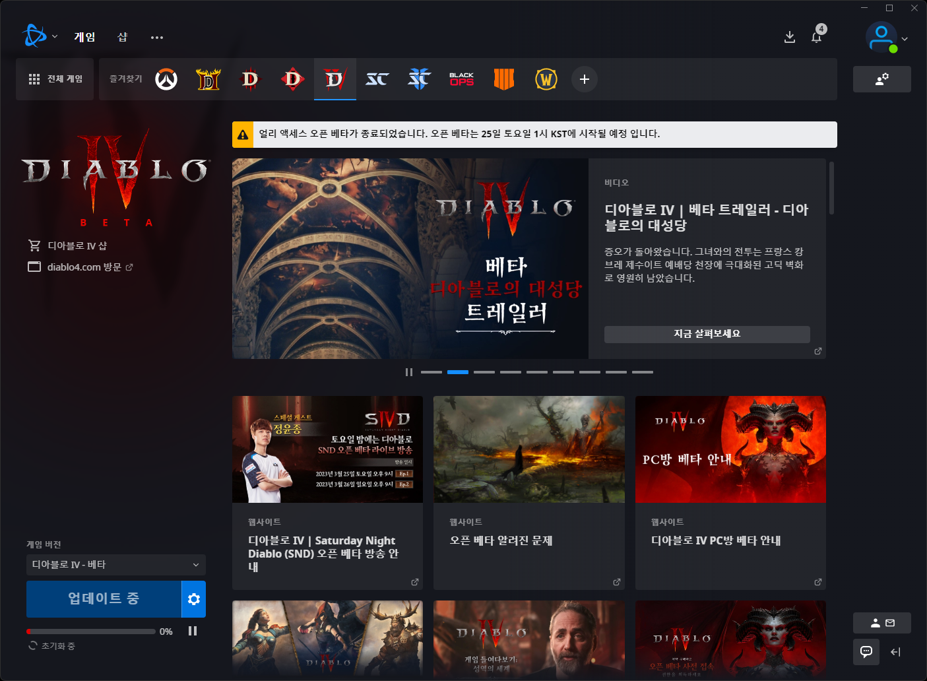Pause the update download
927x681 pixels.
pyautogui.click(x=193, y=631)
